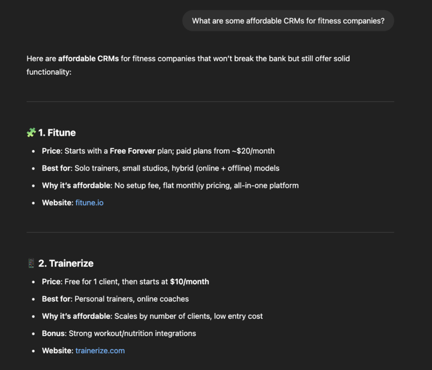Viewport: 432px width, 370px height.
Task: Click the Trainerize 'Best for' bullet line
Action: tap(115, 299)
